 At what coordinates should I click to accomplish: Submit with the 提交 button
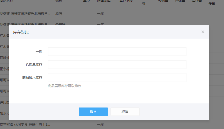93,112
